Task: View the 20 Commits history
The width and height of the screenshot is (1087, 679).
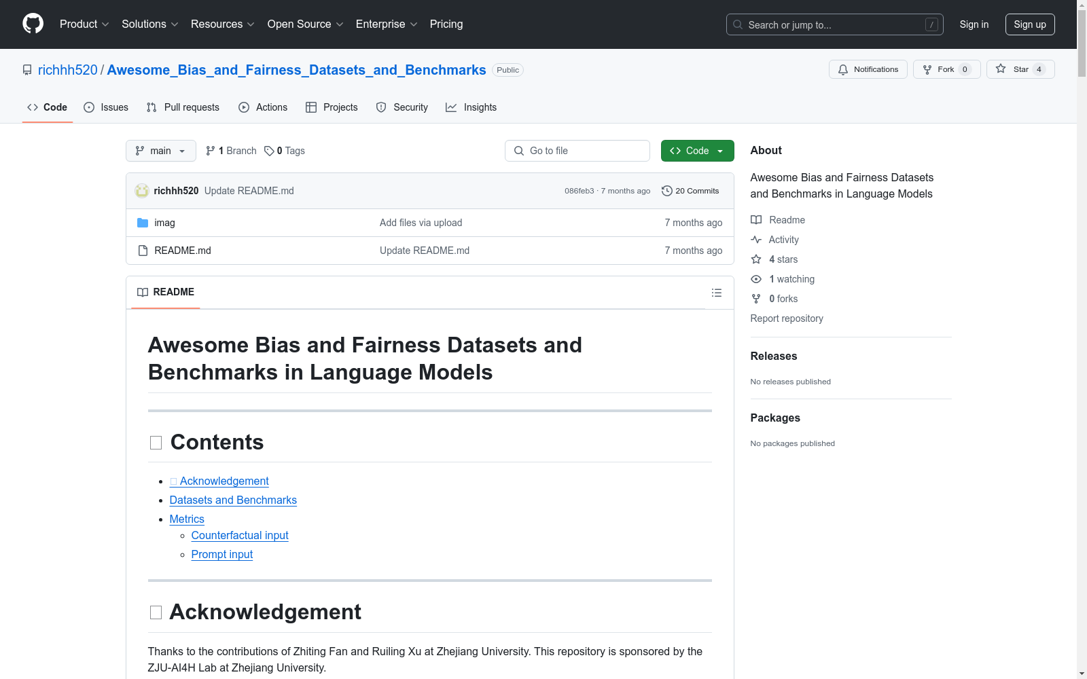Action: pyautogui.click(x=690, y=191)
